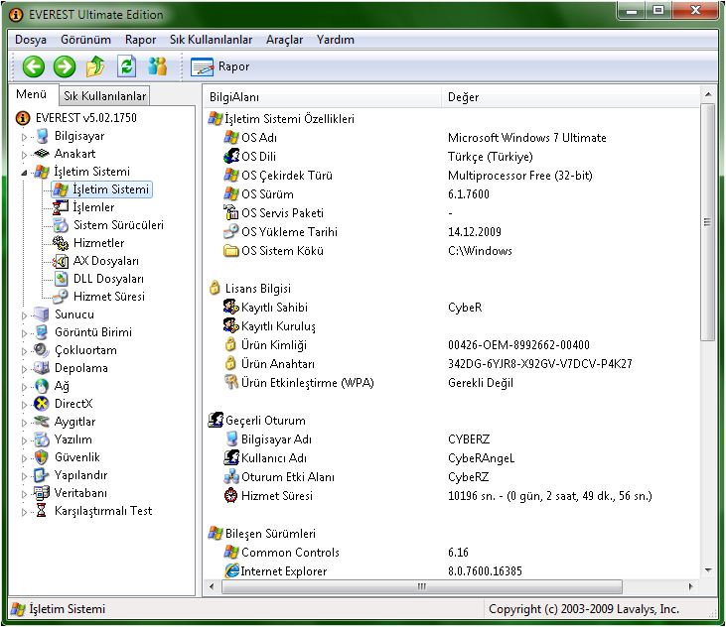
Task: Click the vertical scrollbar up arrow
Action: point(708,95)
